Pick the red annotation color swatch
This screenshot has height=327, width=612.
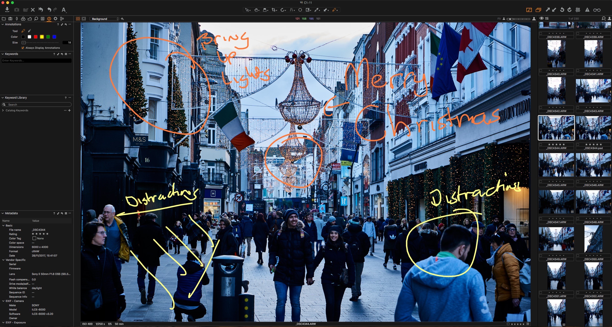click(x=36, y=37)
